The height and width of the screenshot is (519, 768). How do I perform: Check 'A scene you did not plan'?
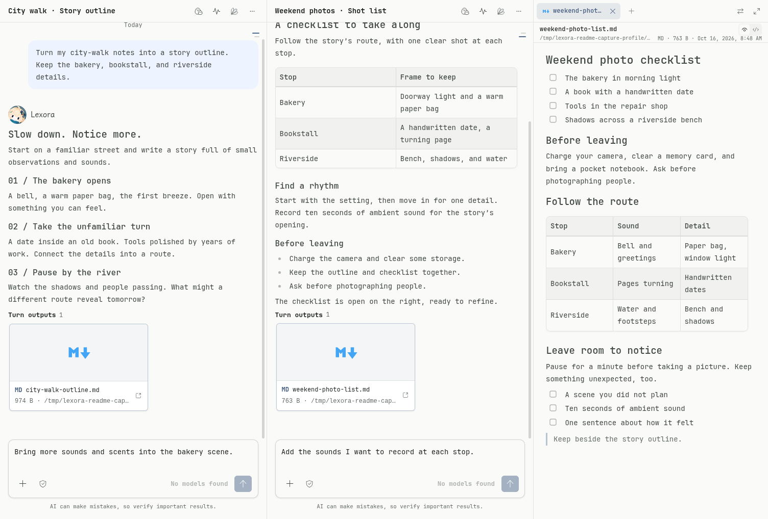(x=553, y=394)
